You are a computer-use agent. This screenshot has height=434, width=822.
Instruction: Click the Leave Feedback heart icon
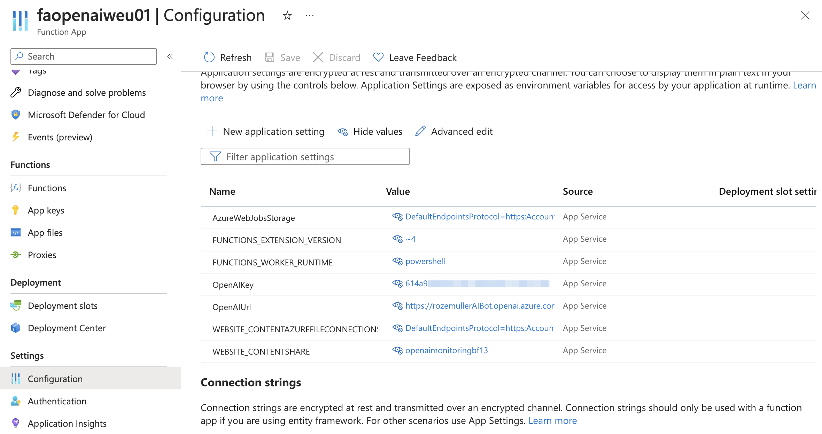coord(378,57)
